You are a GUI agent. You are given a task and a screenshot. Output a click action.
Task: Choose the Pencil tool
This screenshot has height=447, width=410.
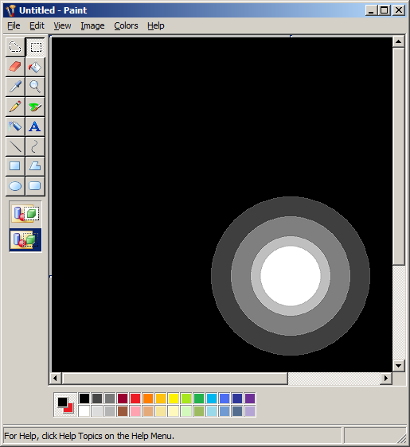coord(15,107)
